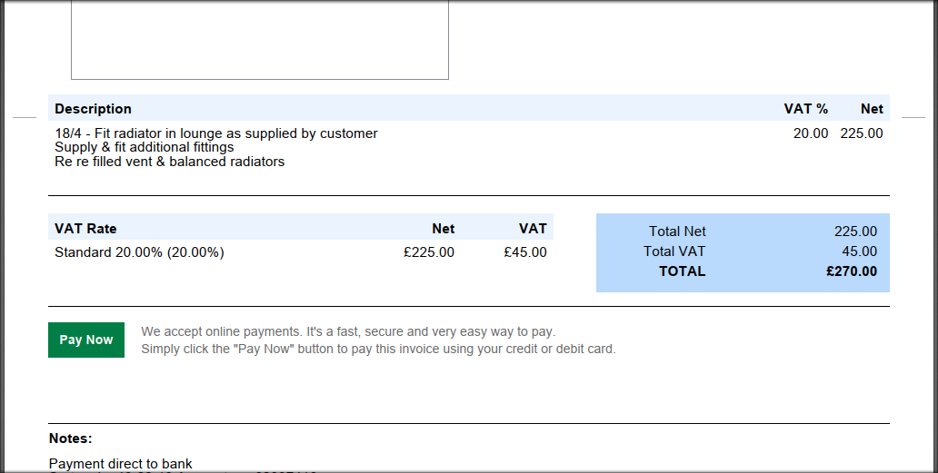The image size is (938, 473).
Task: Click the 'Payment direct to bank' note
Action: click(x=121, y=464)
